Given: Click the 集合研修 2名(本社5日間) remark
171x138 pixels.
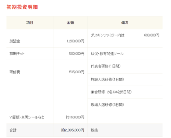Looking at the screenshot, I should tap(111, 92).
